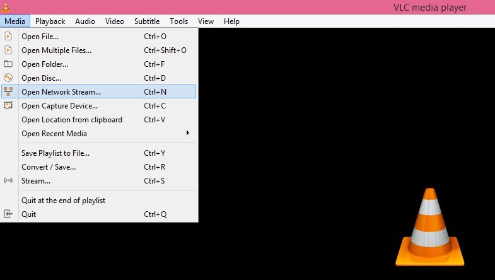Open the Media menu
This screenshot has width=495, height=280.
[15, 21]
